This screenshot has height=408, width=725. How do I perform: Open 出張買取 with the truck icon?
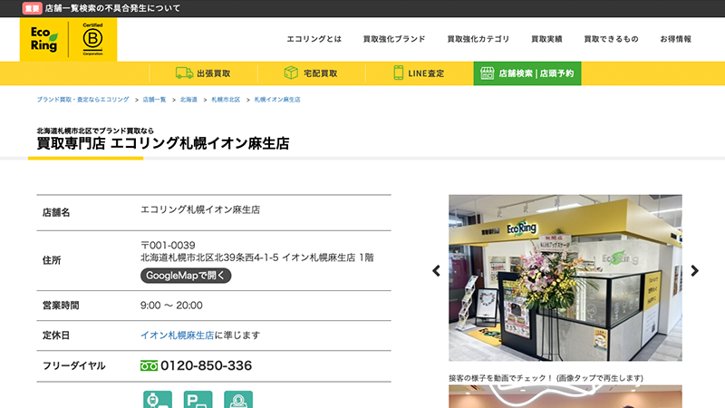point(203,73)
